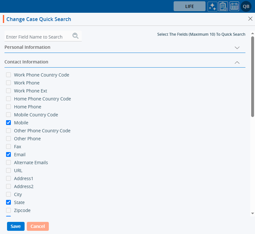Expand the Personal Information section
This screenshot has height=234, width=255.
pyautogui.click(x=237, y=48)
